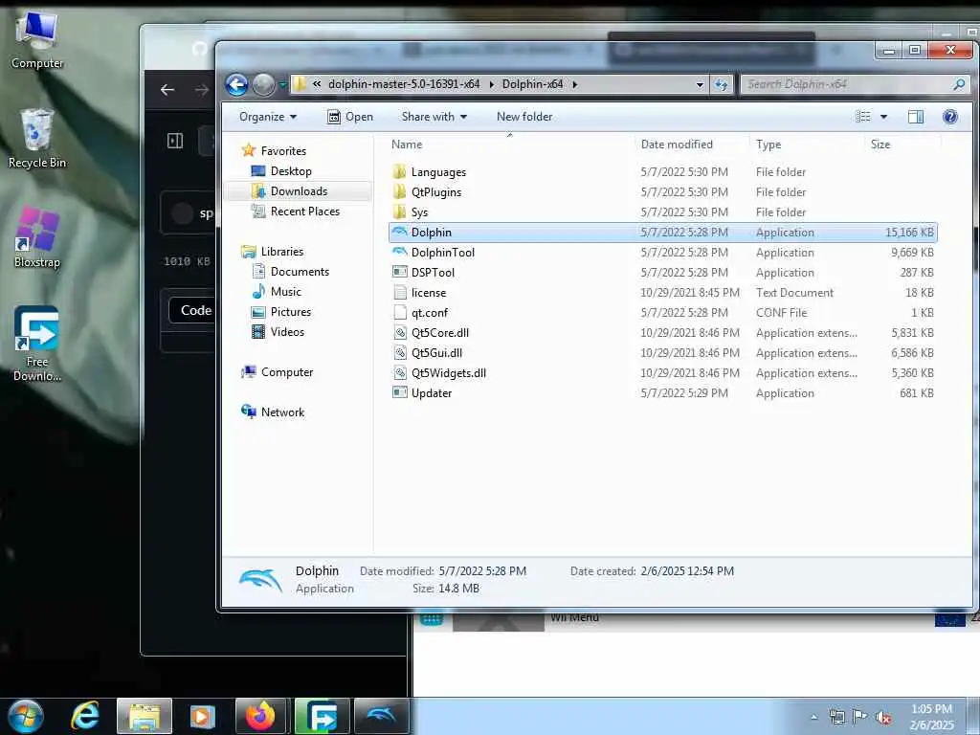This screenshot has width=980, height=735.
Task: Open Pictures library
Action: pyautogui.click(x=291, y=311)
